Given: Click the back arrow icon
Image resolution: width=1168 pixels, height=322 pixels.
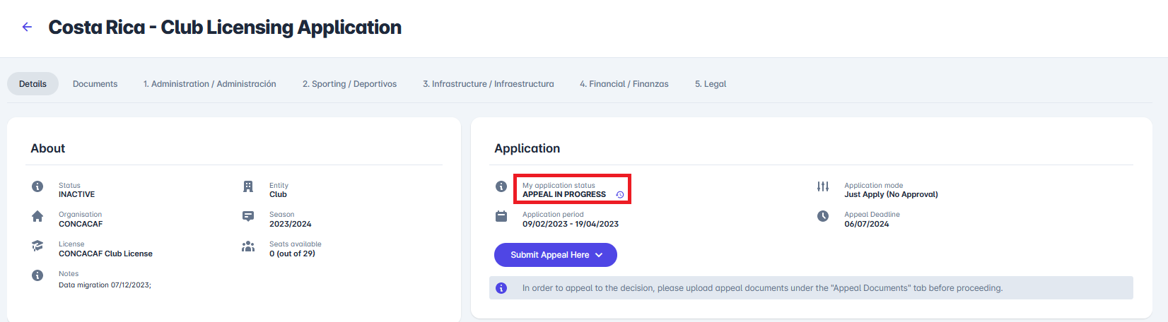Looking at the screenshot, I should [27, 27].
